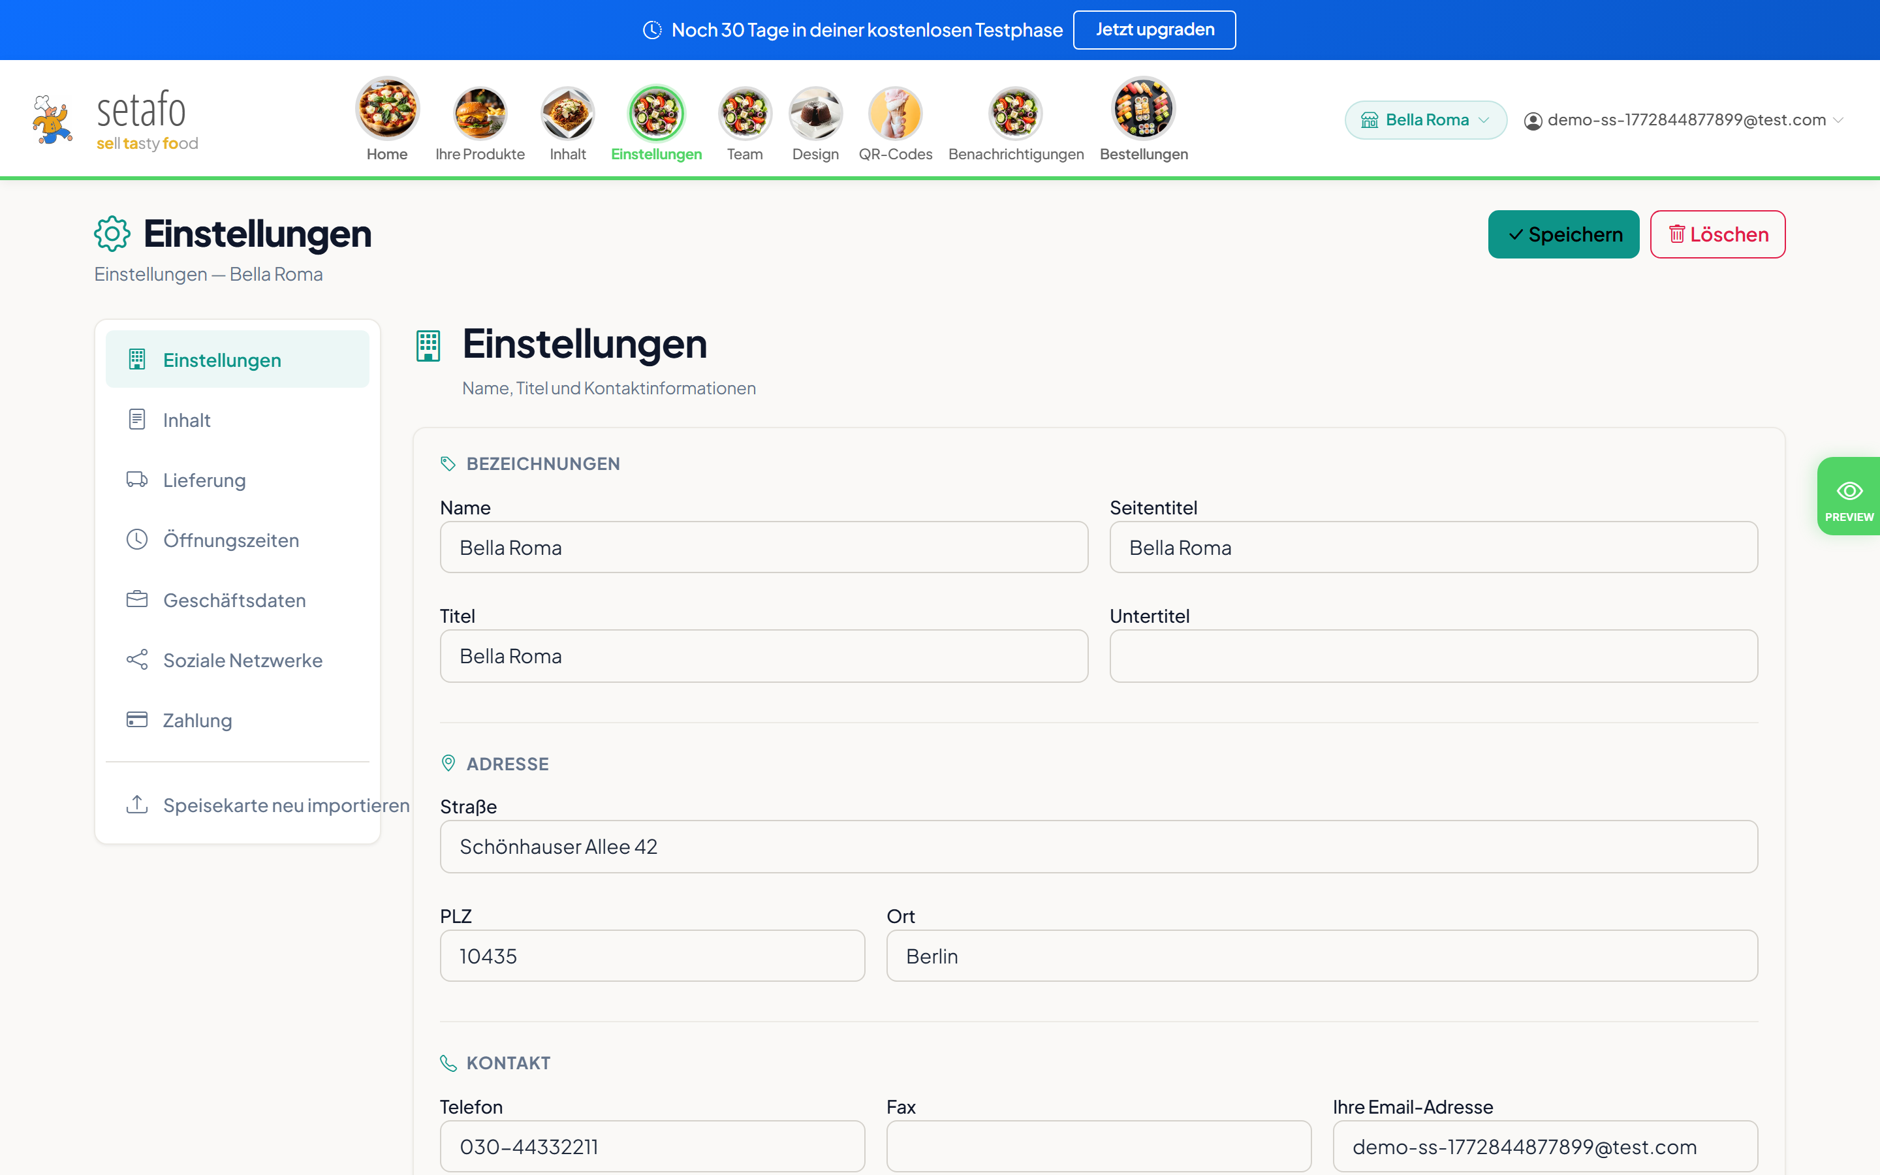The width and height of the screenshot is (1880, 1175).
Task: Click the delivery truck icon for Lieferung
Action: tap(136, 480)
